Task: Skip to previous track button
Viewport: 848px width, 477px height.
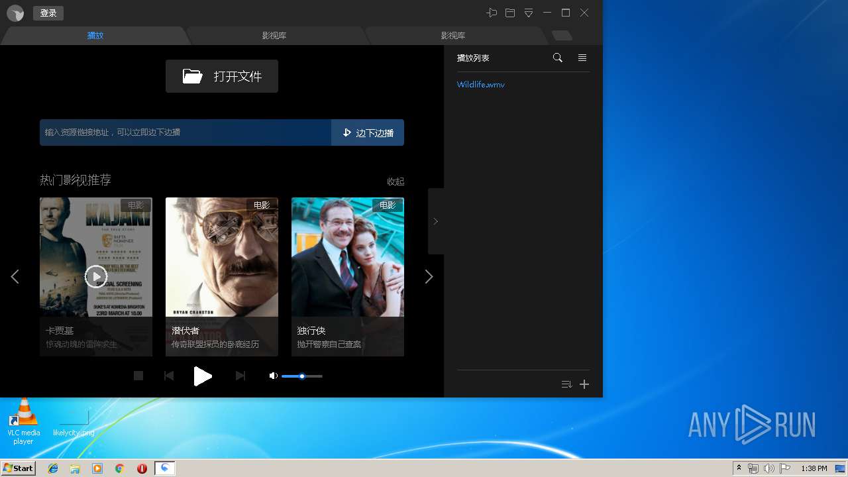Action: click(169, 376)
